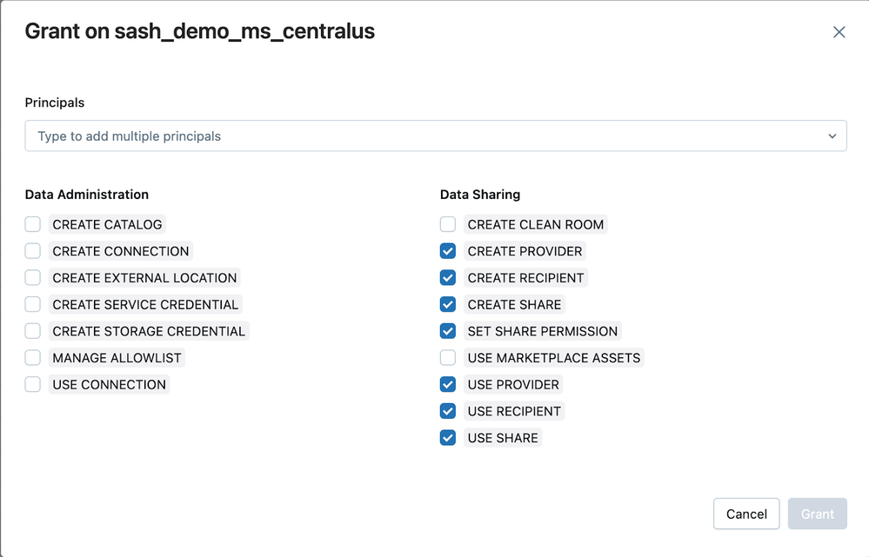
Task: Close the Grant dialog with X icon
Action: point(839,32)
